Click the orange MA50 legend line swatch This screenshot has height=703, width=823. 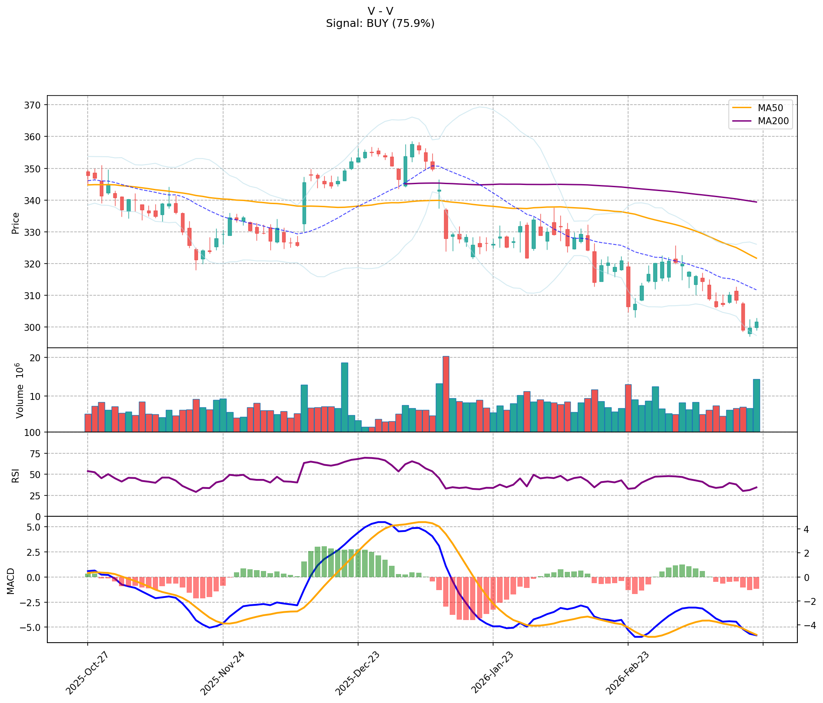coord(743,108)
